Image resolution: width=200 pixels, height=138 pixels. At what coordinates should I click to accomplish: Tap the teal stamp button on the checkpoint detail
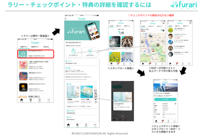165,99
